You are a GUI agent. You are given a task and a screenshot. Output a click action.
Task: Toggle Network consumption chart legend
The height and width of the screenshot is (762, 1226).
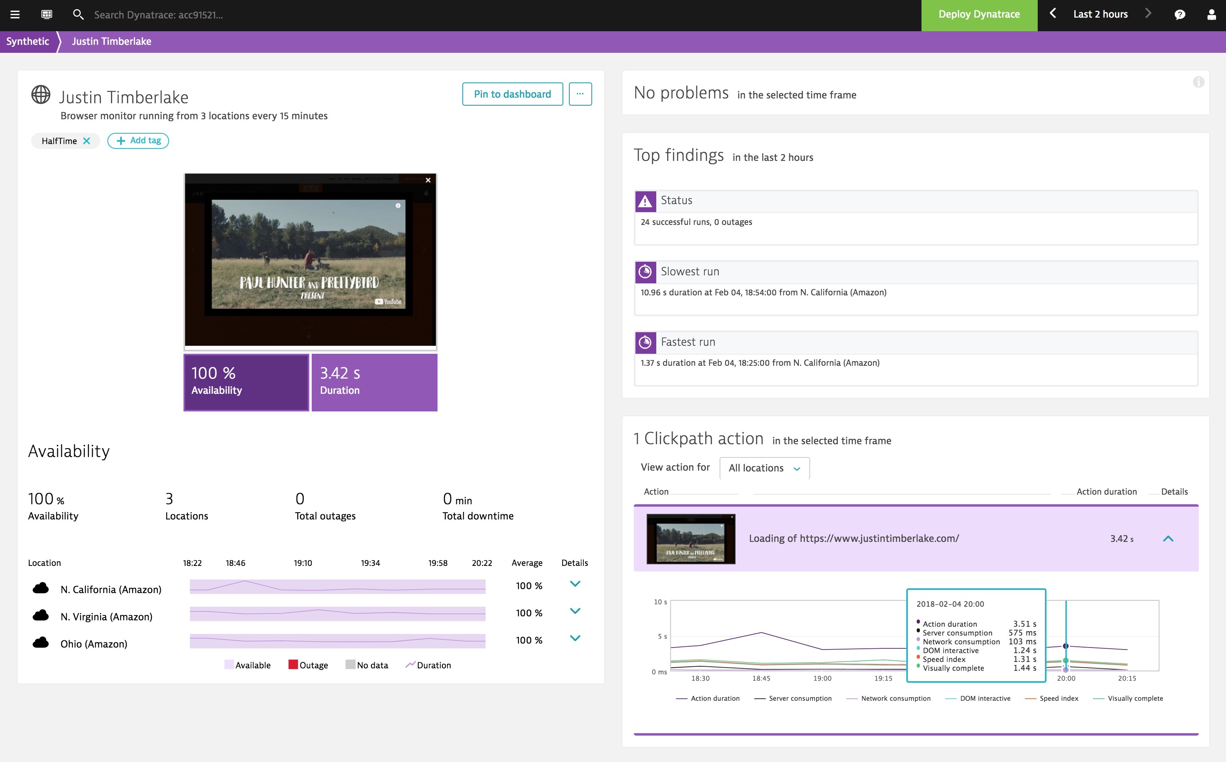point(888,698)
